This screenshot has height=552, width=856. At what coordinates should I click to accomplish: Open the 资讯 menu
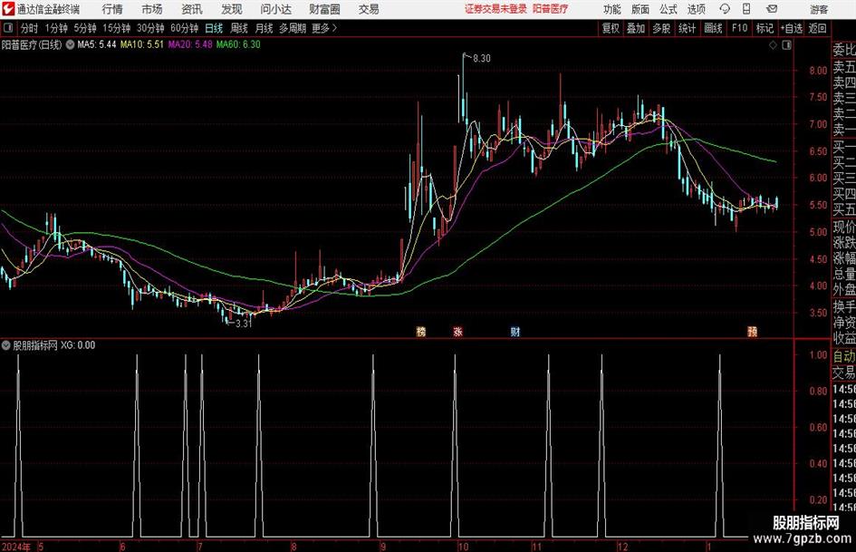coord(192,9)
